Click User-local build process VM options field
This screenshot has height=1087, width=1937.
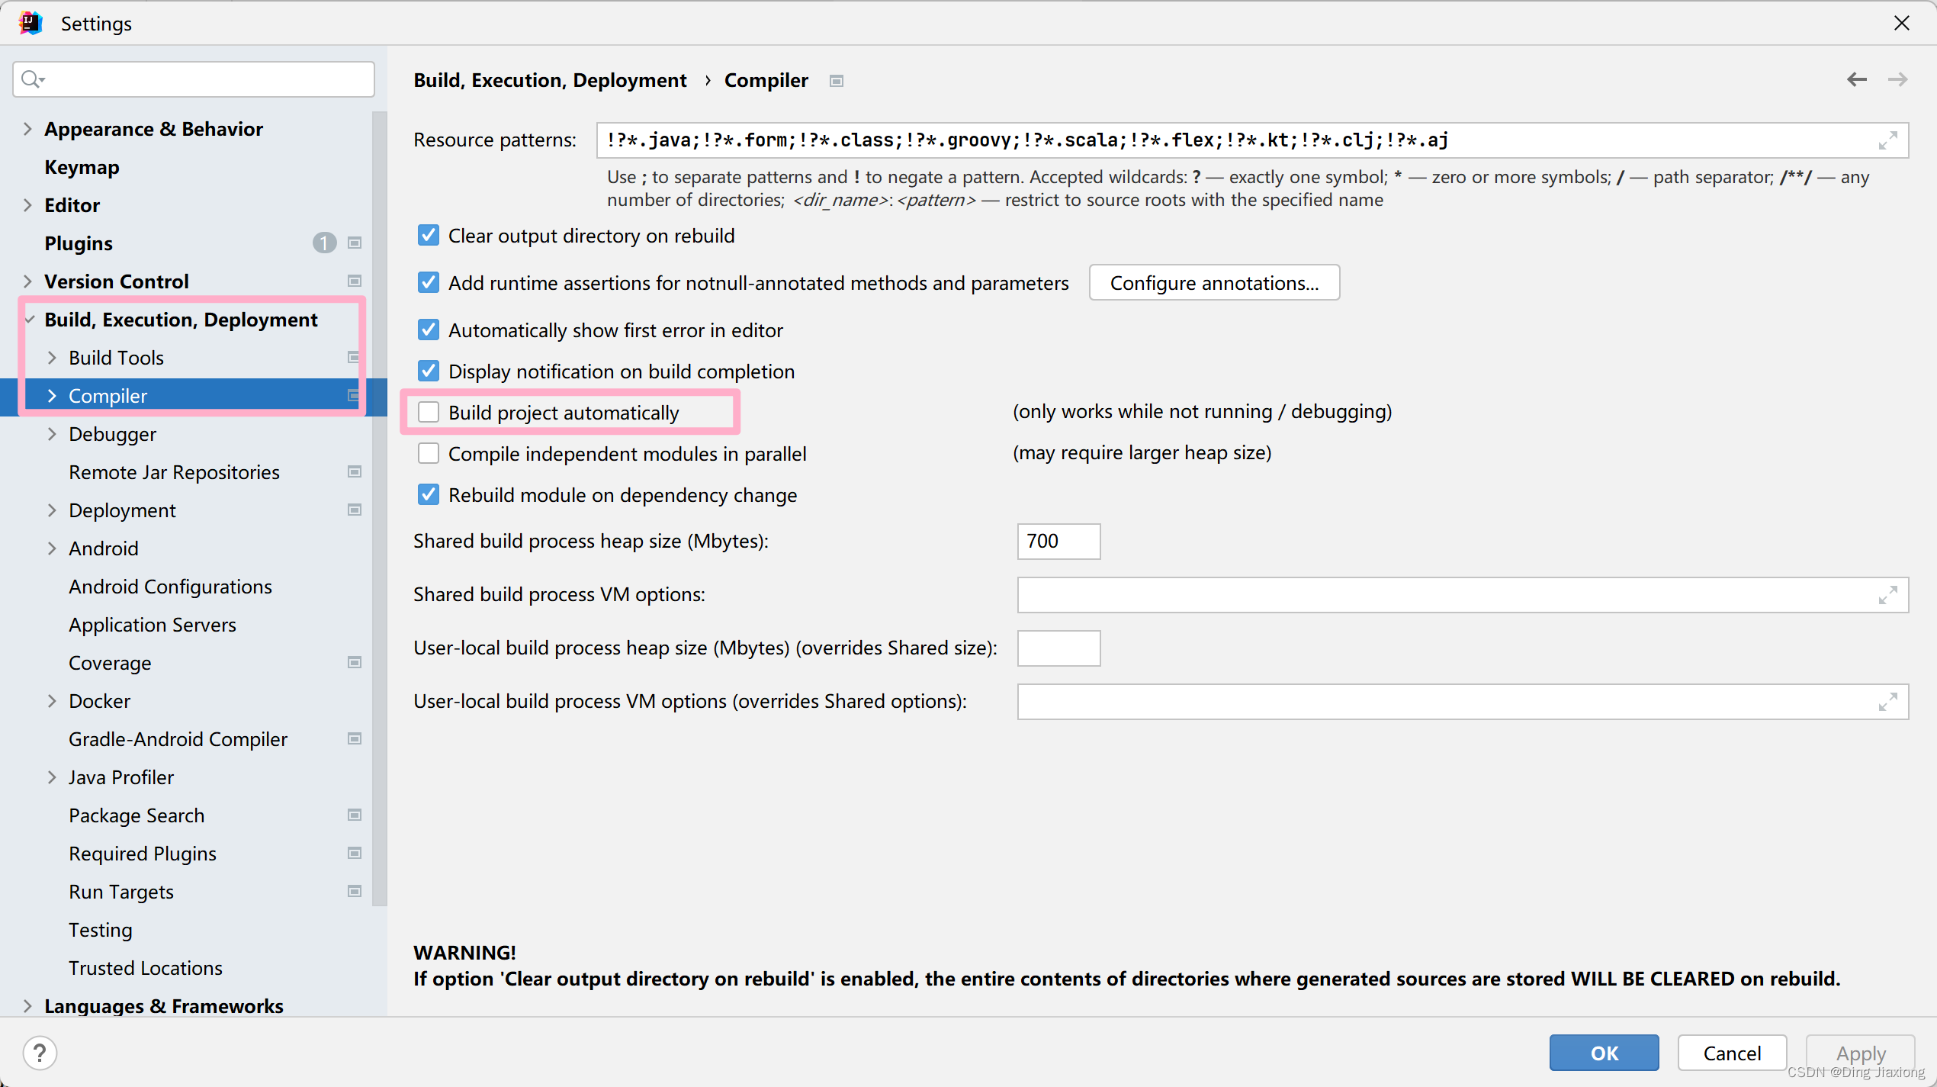(x=1463, y=702)
